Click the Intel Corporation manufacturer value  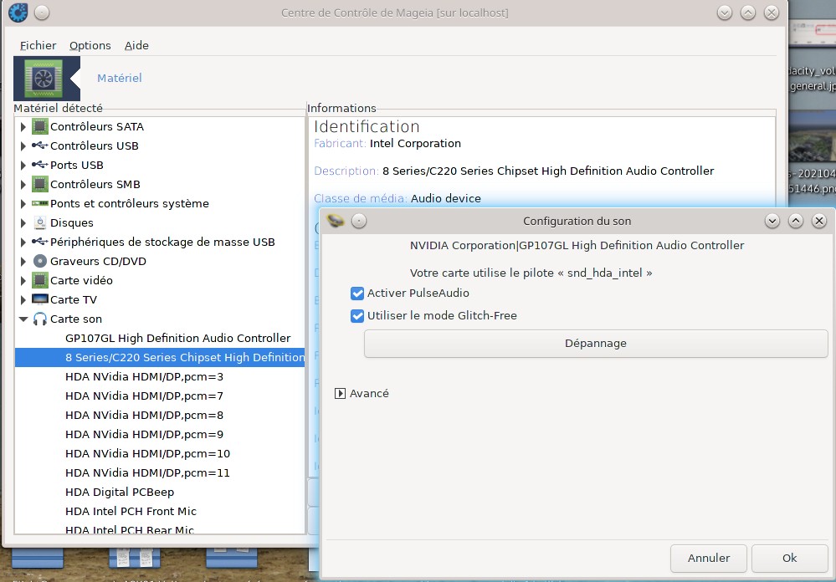point(415,143)
